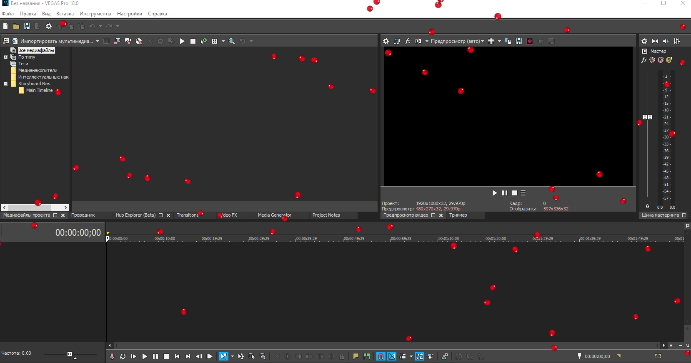
Task: Click the split-screen view icon in preview
Action: click(418, 41)
